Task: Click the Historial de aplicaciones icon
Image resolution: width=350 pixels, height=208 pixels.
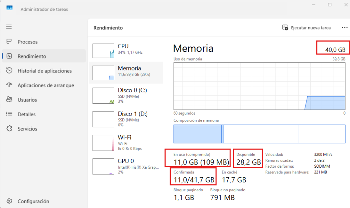Action: coord(9,71)
